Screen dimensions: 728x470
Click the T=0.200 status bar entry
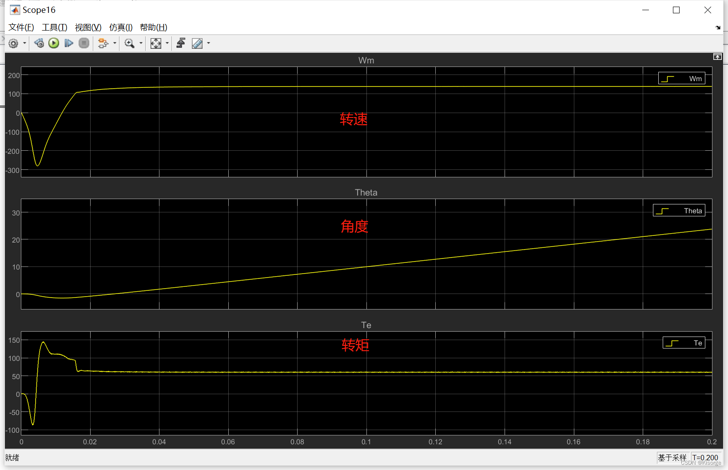705,458
